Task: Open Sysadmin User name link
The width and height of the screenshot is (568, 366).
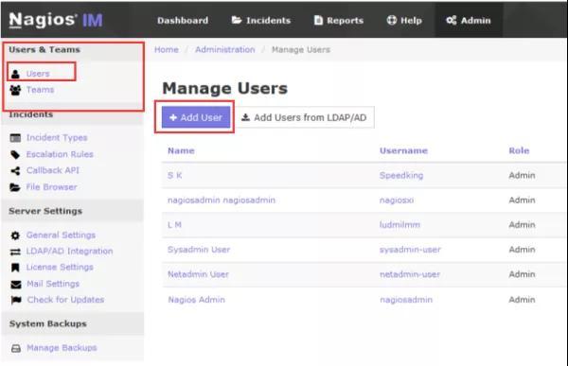Action: (199, 250)
